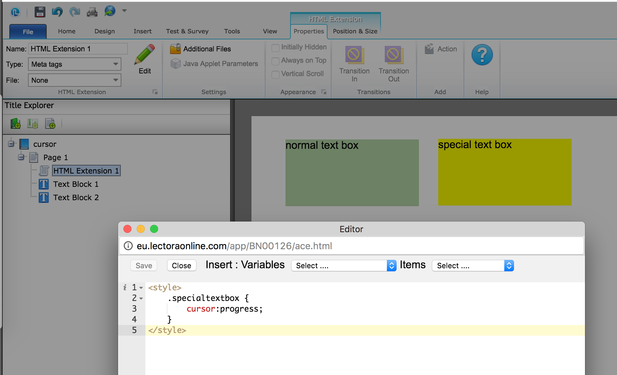Choose Transition In effect
The height and width of the screenshot is (375, 617).
click(354, 64)
